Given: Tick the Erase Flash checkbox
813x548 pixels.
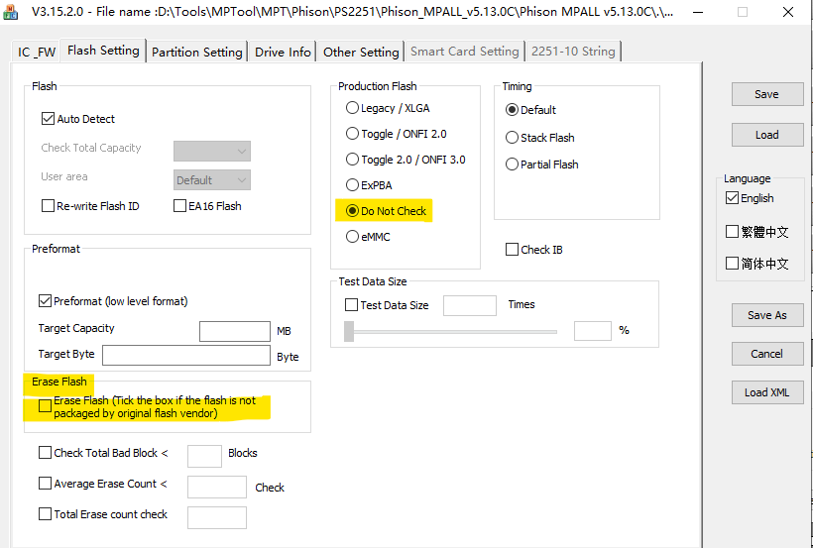Looking at the screenshot, I should pos(45,406).
